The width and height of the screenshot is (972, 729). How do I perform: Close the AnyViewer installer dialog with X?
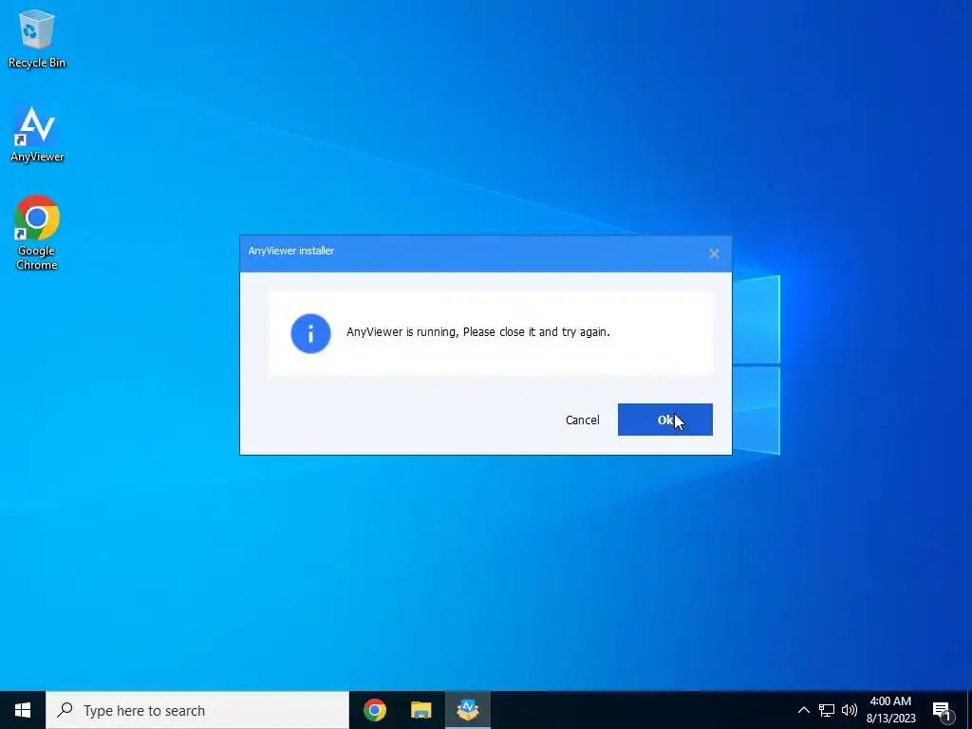pyautogui.click(x=714, y=253)
